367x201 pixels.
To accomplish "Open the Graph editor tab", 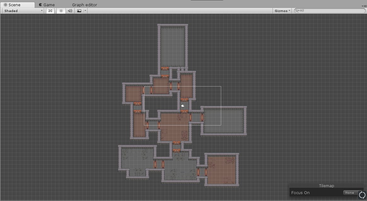I will [x=84, y=5].
